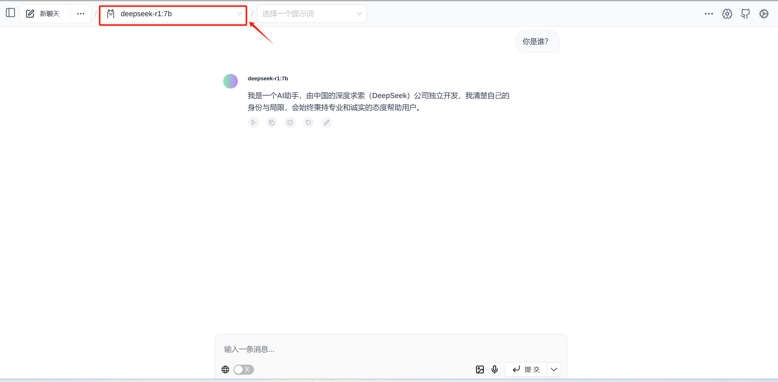Open the three-dot menu beside 新聊天
Screen dimensions: 778x382
coord(81,14)
